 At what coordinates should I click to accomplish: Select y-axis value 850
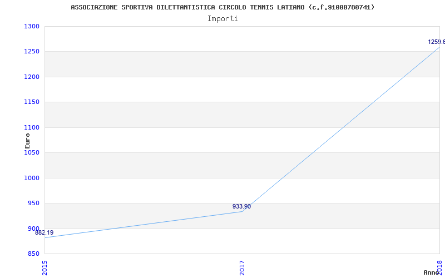pyautogui.click(x=33, y=254)
